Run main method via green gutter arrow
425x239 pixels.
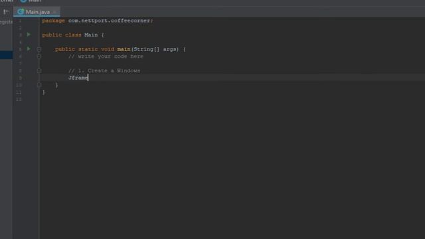click(29, 48)
